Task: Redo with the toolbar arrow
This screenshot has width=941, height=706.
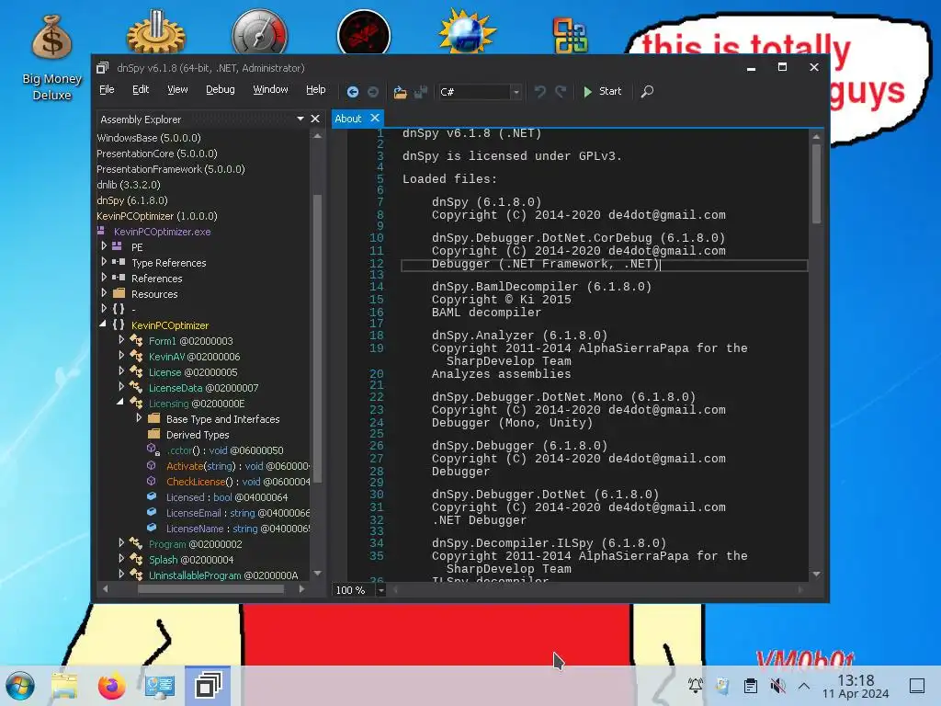Action: 561,92
